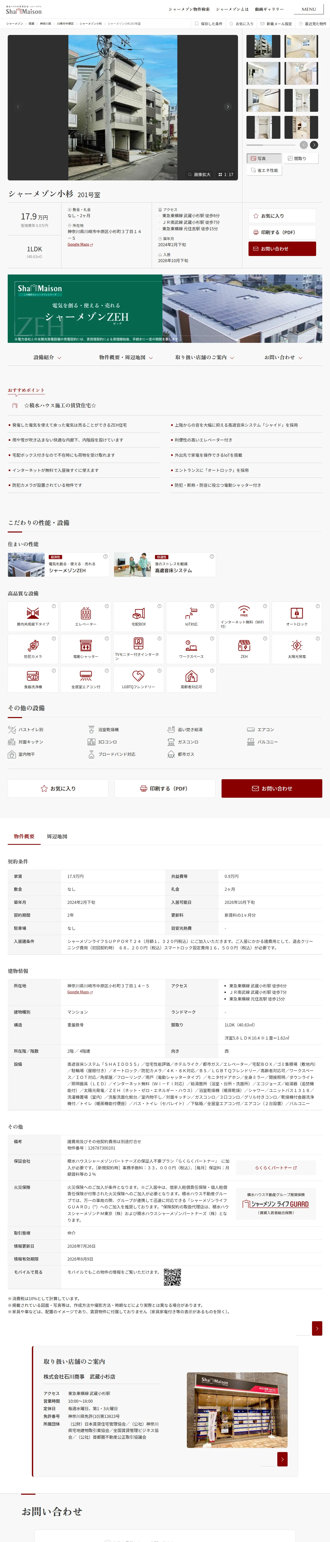This screenshot has height=1542, width=330.
Task: Click the help icon on エレベーター card
Action: tap(107, 606)
